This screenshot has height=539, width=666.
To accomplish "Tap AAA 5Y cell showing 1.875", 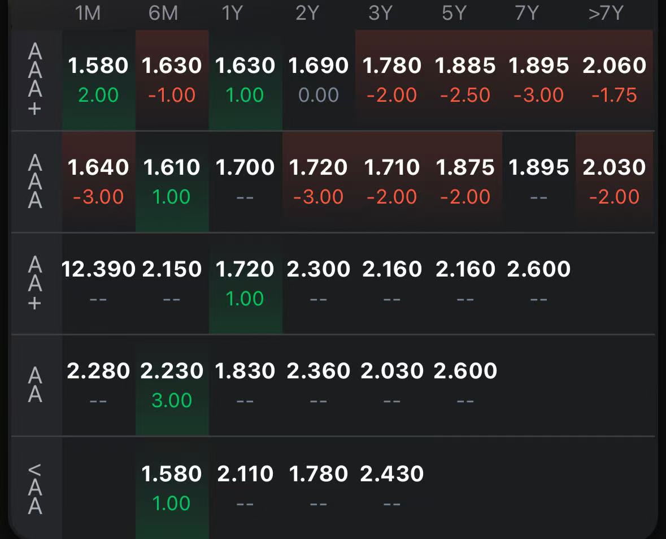I will pyautogui.click(x=465, y=182).
